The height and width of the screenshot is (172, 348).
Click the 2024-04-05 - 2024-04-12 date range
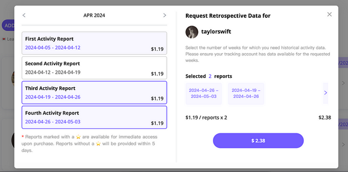(53, 48)
